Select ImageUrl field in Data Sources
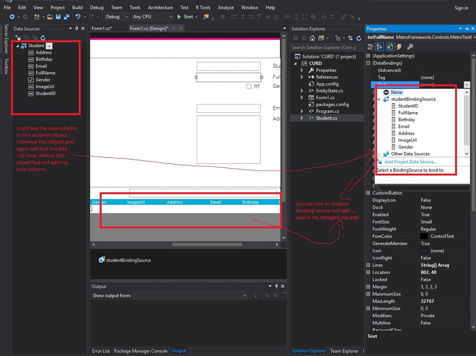The height and width of the screenshot is (356, 476). [x=45, y=86]
